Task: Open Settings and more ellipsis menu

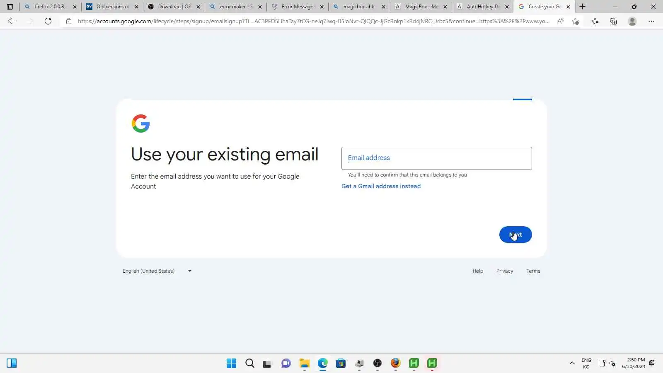Action: pyautogui.click(x=651, y=21)
